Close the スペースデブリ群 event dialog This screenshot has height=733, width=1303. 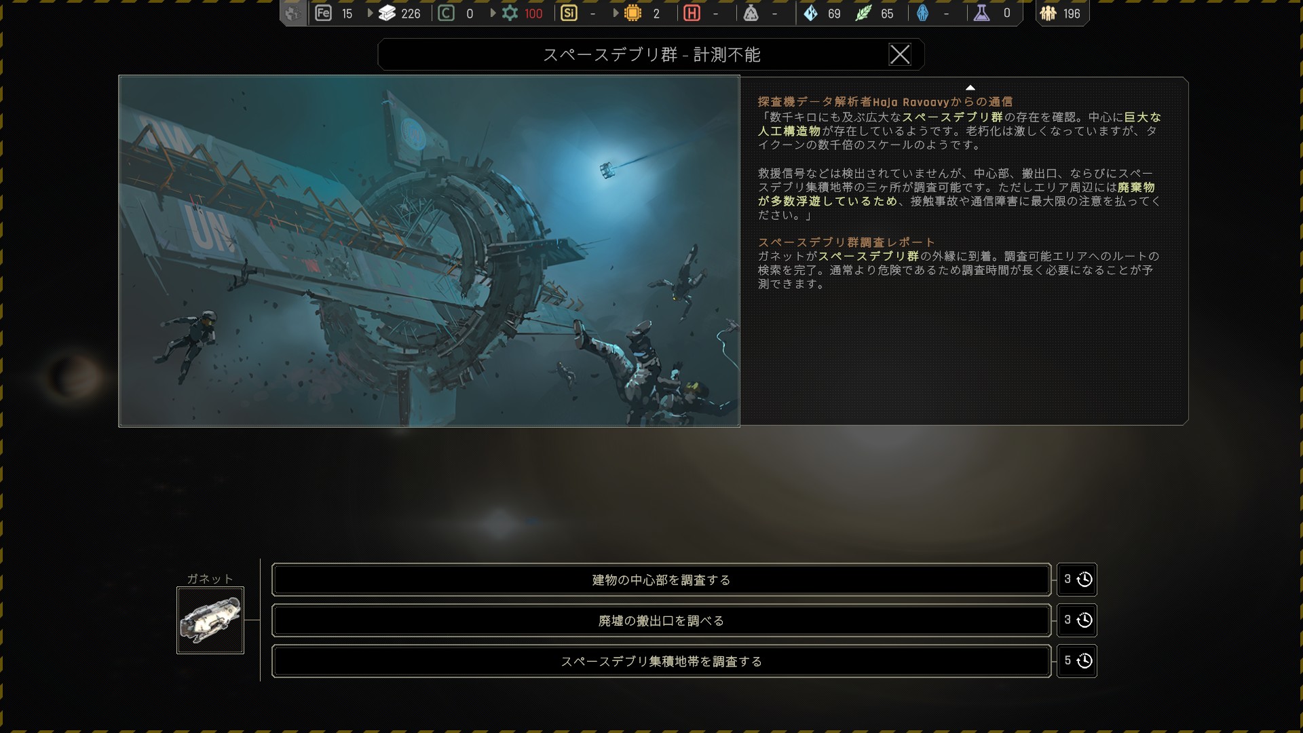tap(900, 54)
